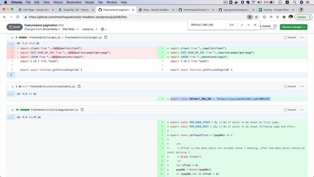The width and height of the screenshot is (314, 177).
Task: Open the Apple menu
Action: coord(5,2)
